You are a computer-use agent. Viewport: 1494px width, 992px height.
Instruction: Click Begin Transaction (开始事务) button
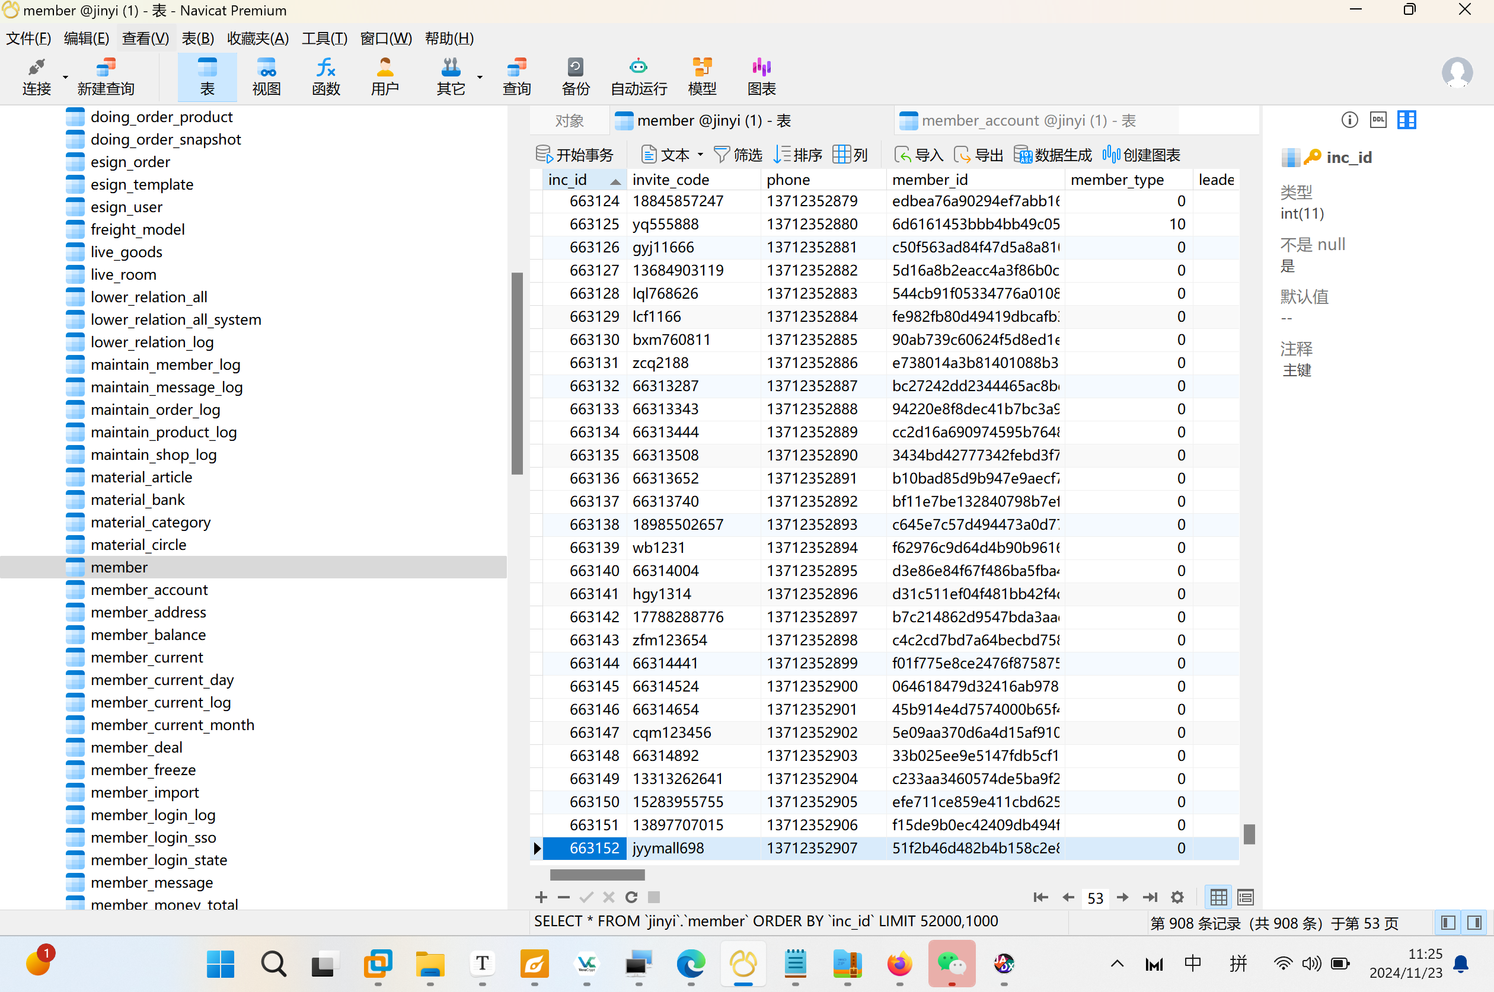[x=574, y=154]
